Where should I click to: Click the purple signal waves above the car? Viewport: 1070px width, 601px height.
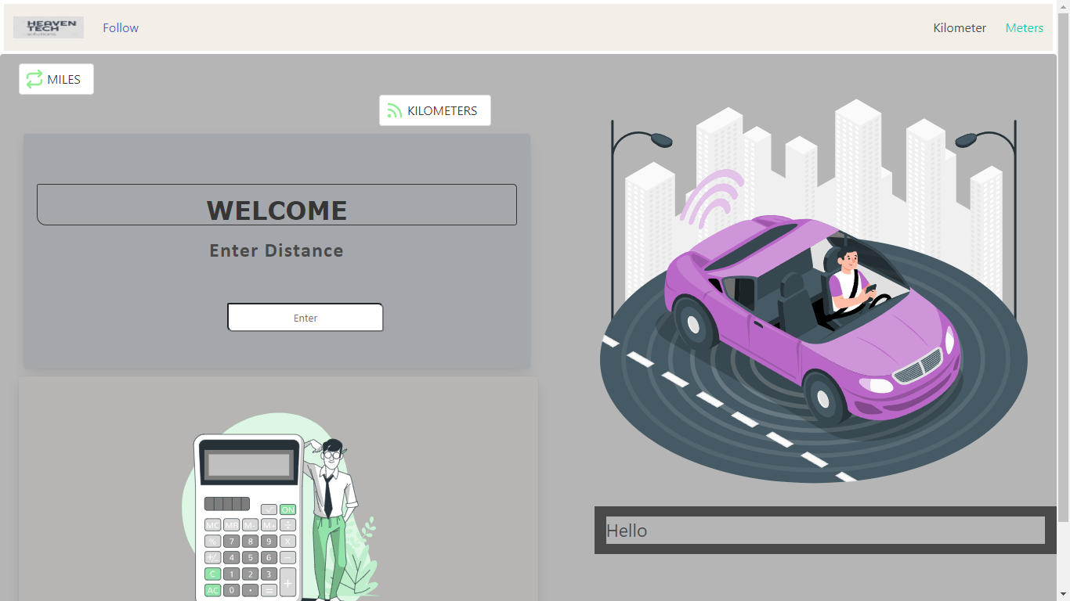(711, 198)
